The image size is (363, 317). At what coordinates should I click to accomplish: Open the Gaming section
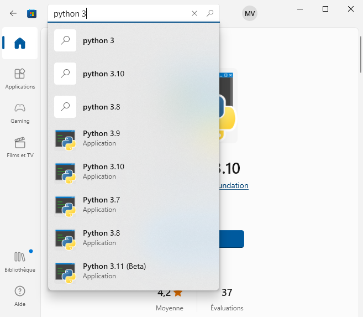pyautogui.click(x=20, y=113)
